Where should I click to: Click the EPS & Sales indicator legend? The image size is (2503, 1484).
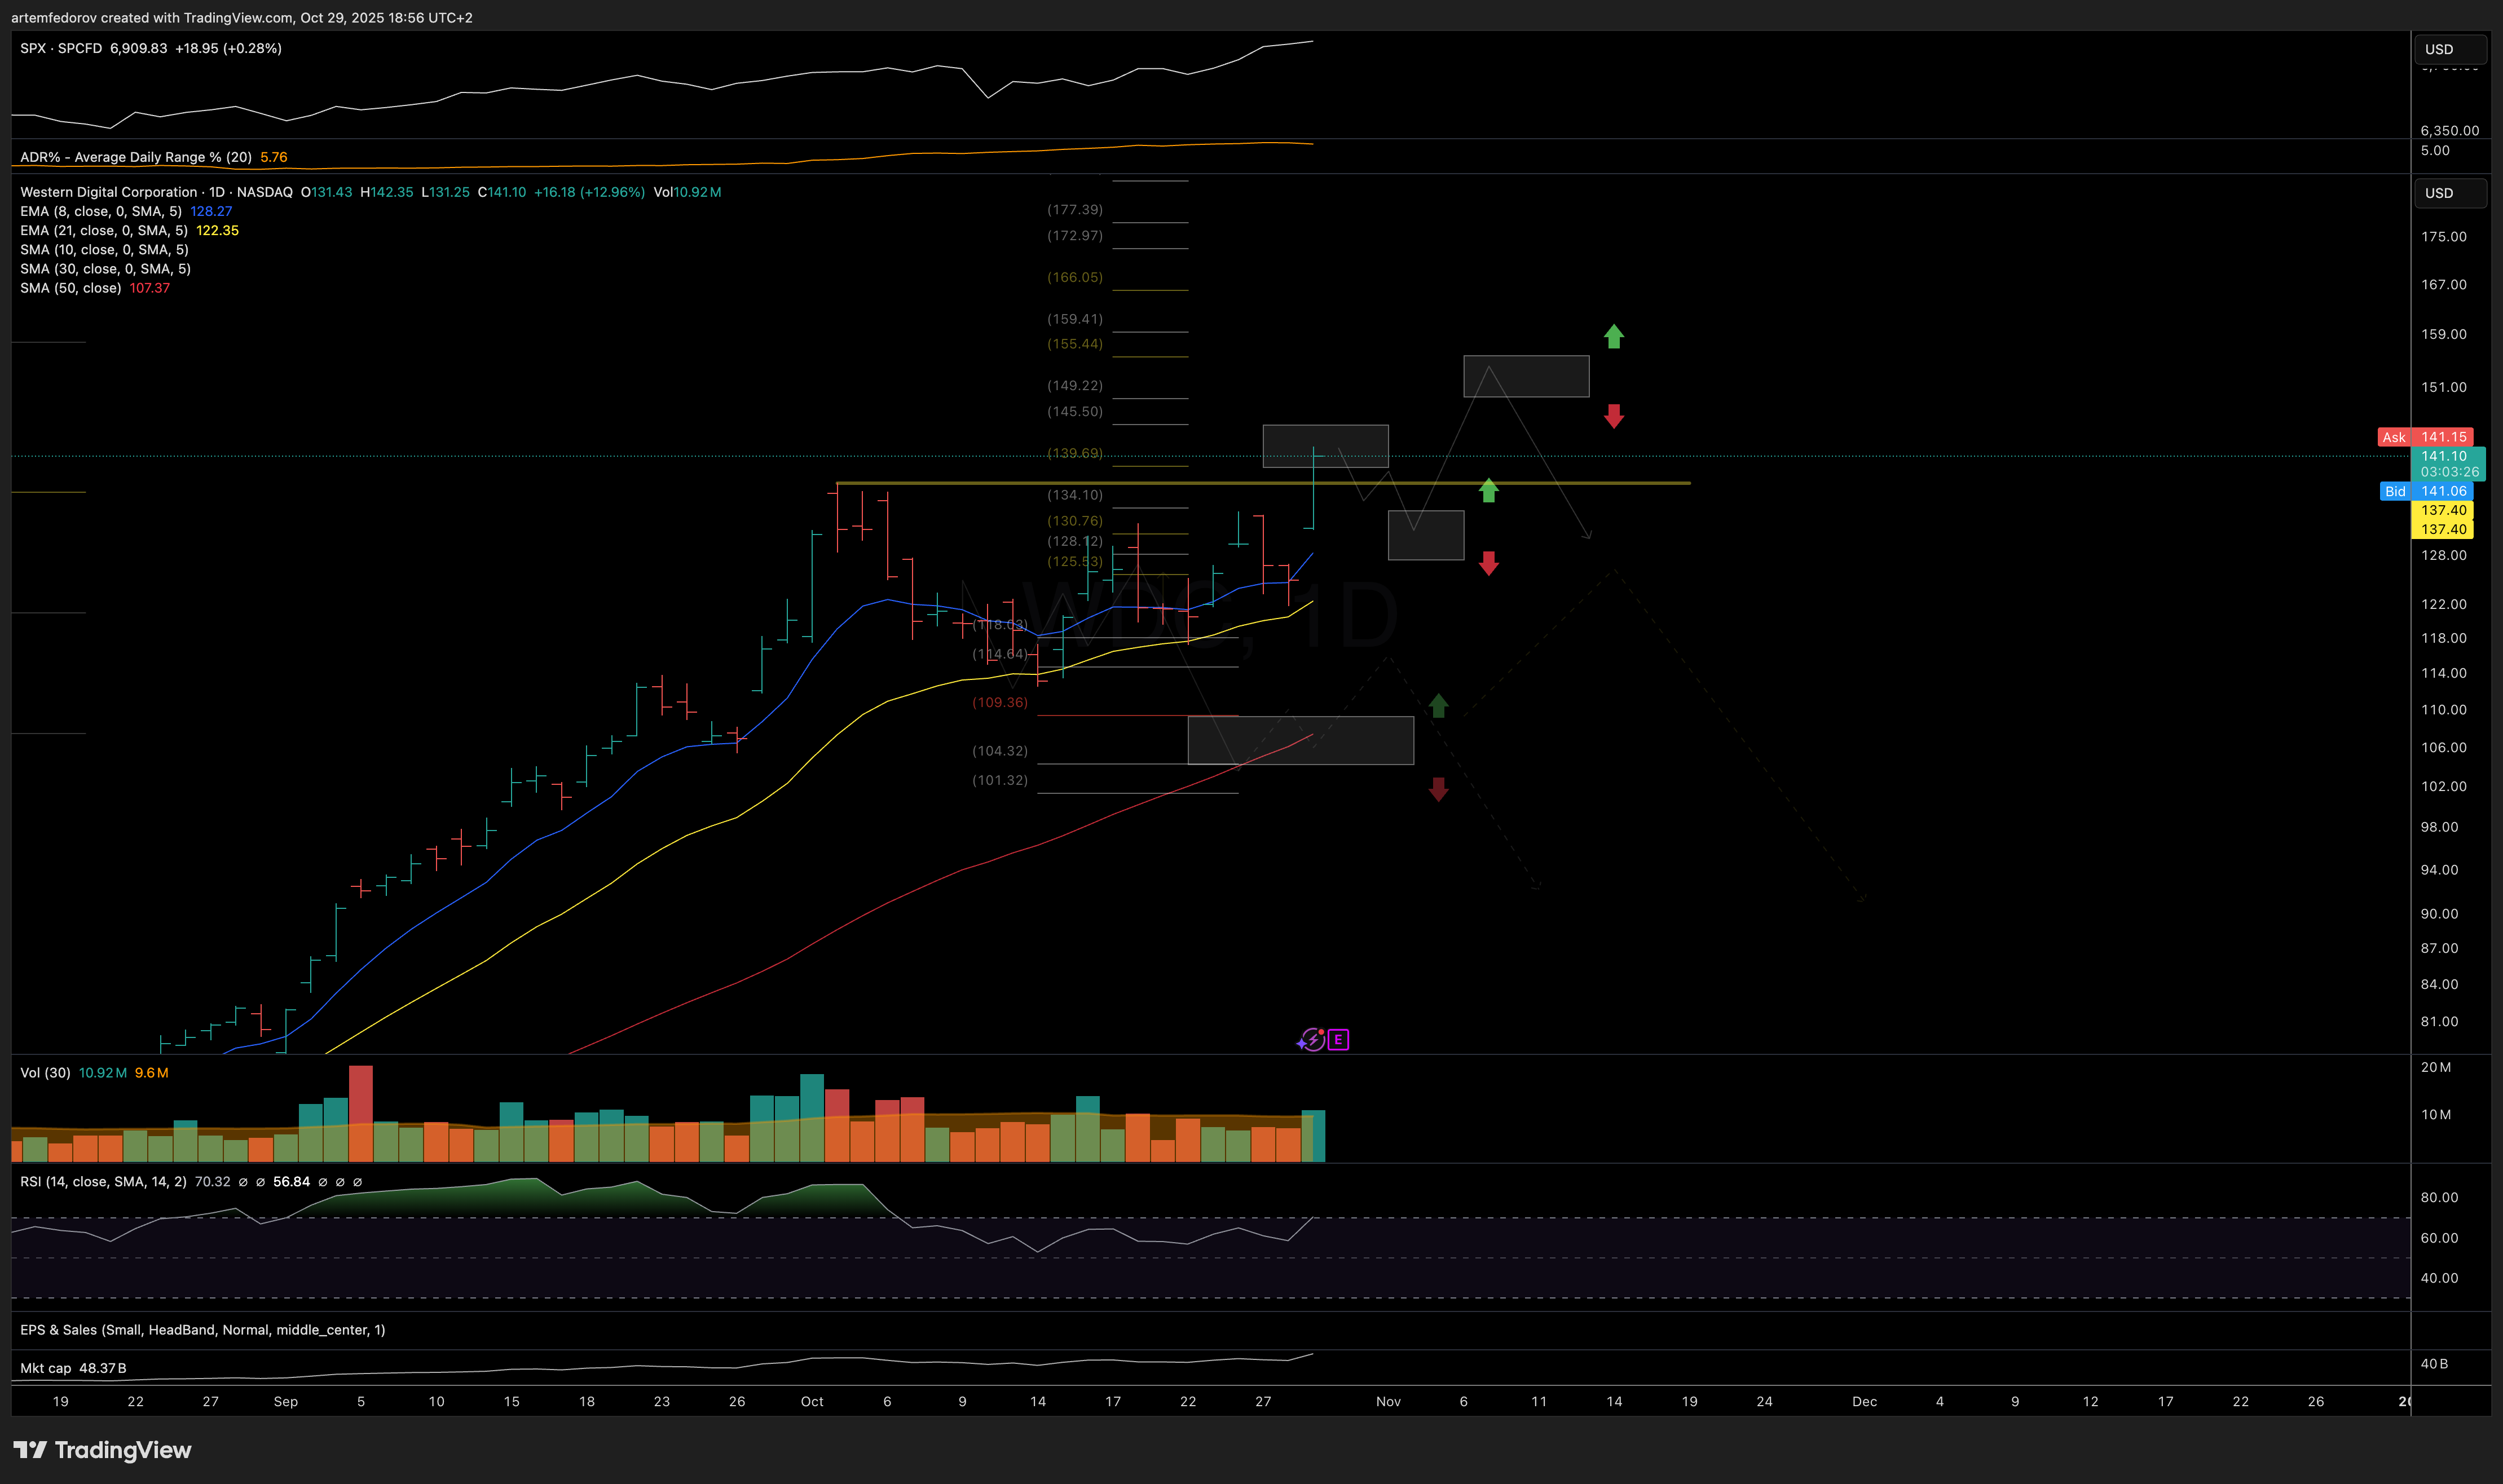202,1330
